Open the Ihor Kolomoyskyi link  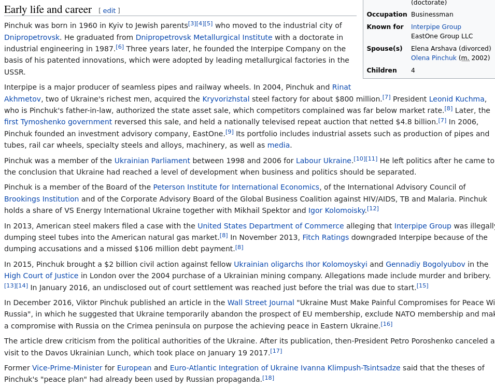[x=336, y=264]
